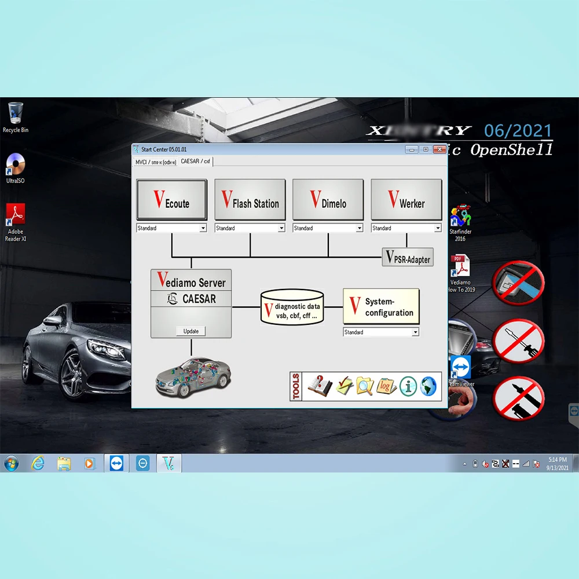This screenshot has width=579, height=579.
Task: Expand the Standard dropdown under Werker
Action: 438,228
